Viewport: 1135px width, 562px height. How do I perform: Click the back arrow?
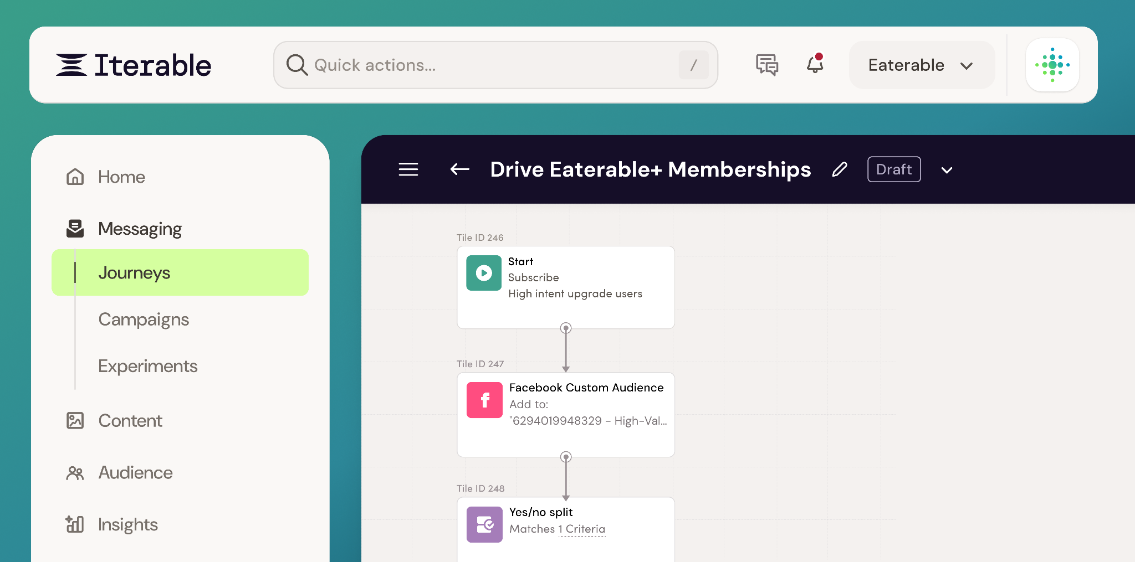[x=460, y=169]
